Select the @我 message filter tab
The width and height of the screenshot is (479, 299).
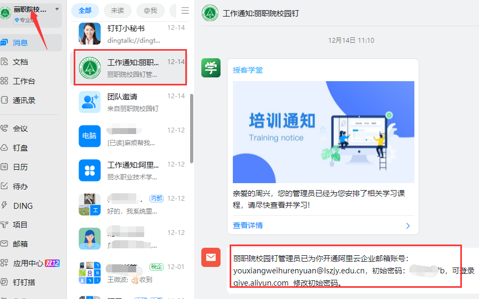tap(150, 11)
